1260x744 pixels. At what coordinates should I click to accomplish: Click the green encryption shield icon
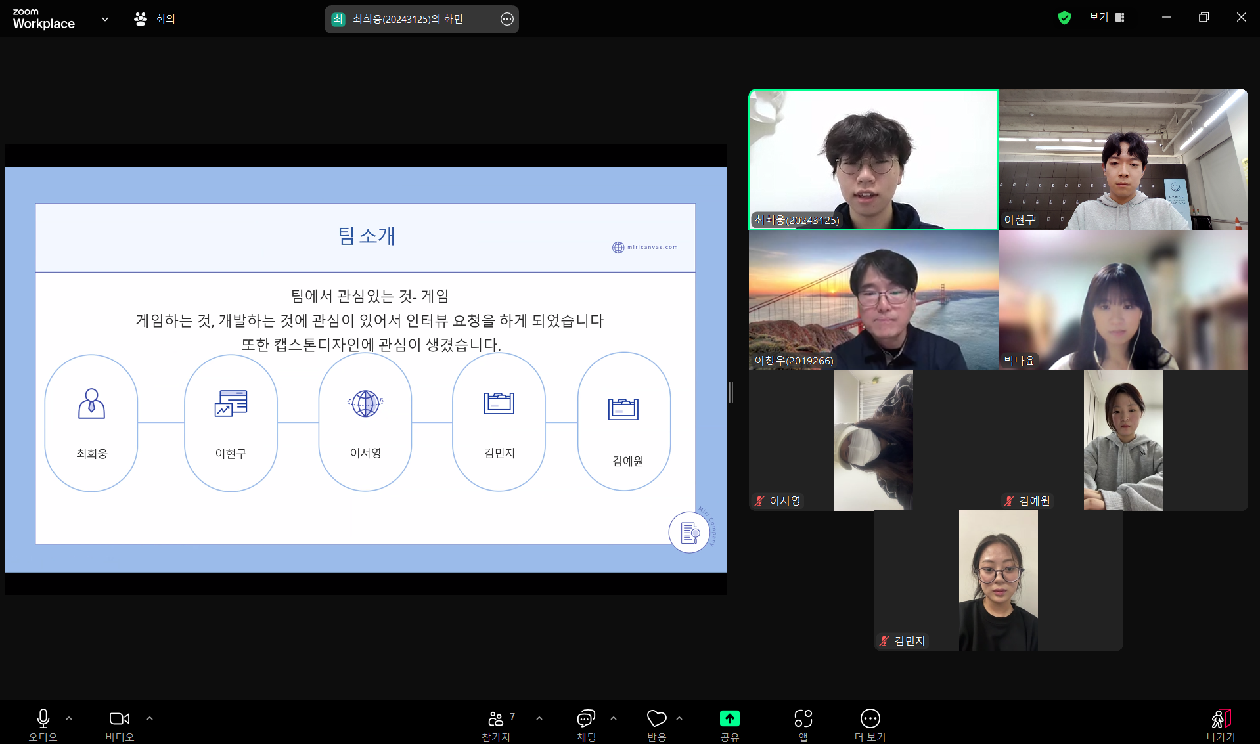[x=1064, y=18]
